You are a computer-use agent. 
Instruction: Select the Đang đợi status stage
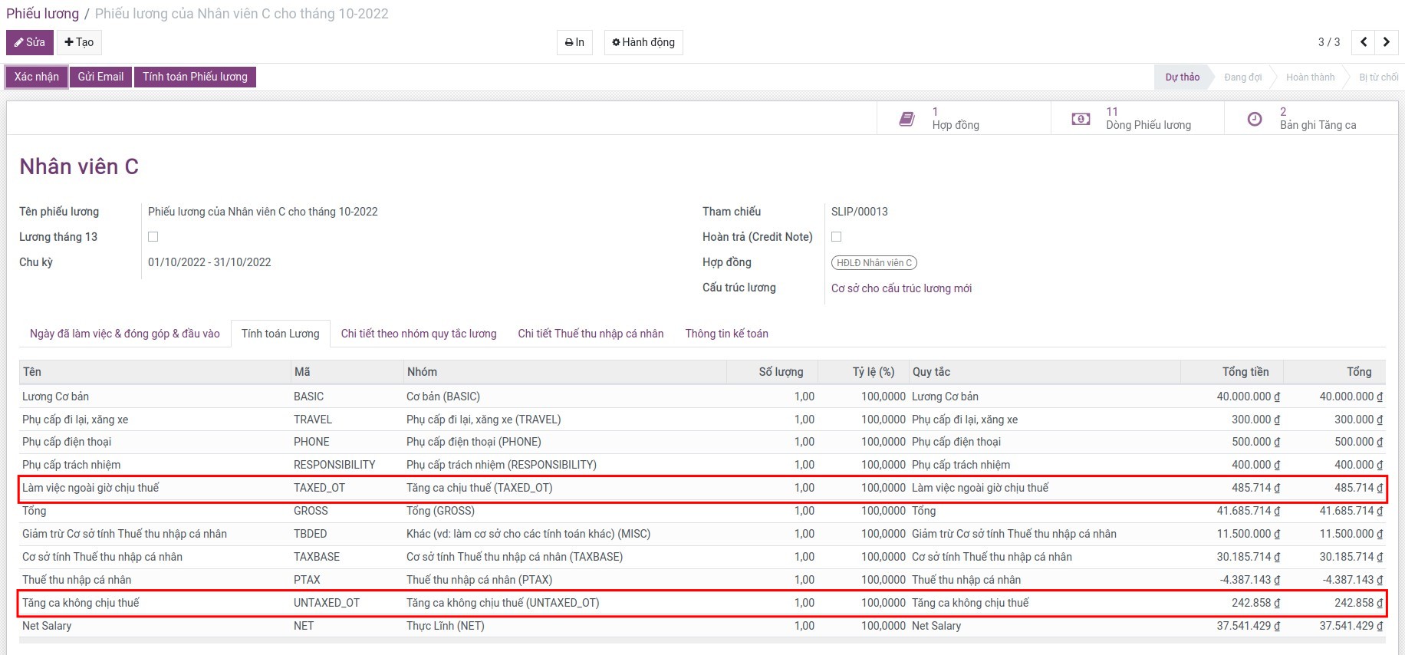1242,77
